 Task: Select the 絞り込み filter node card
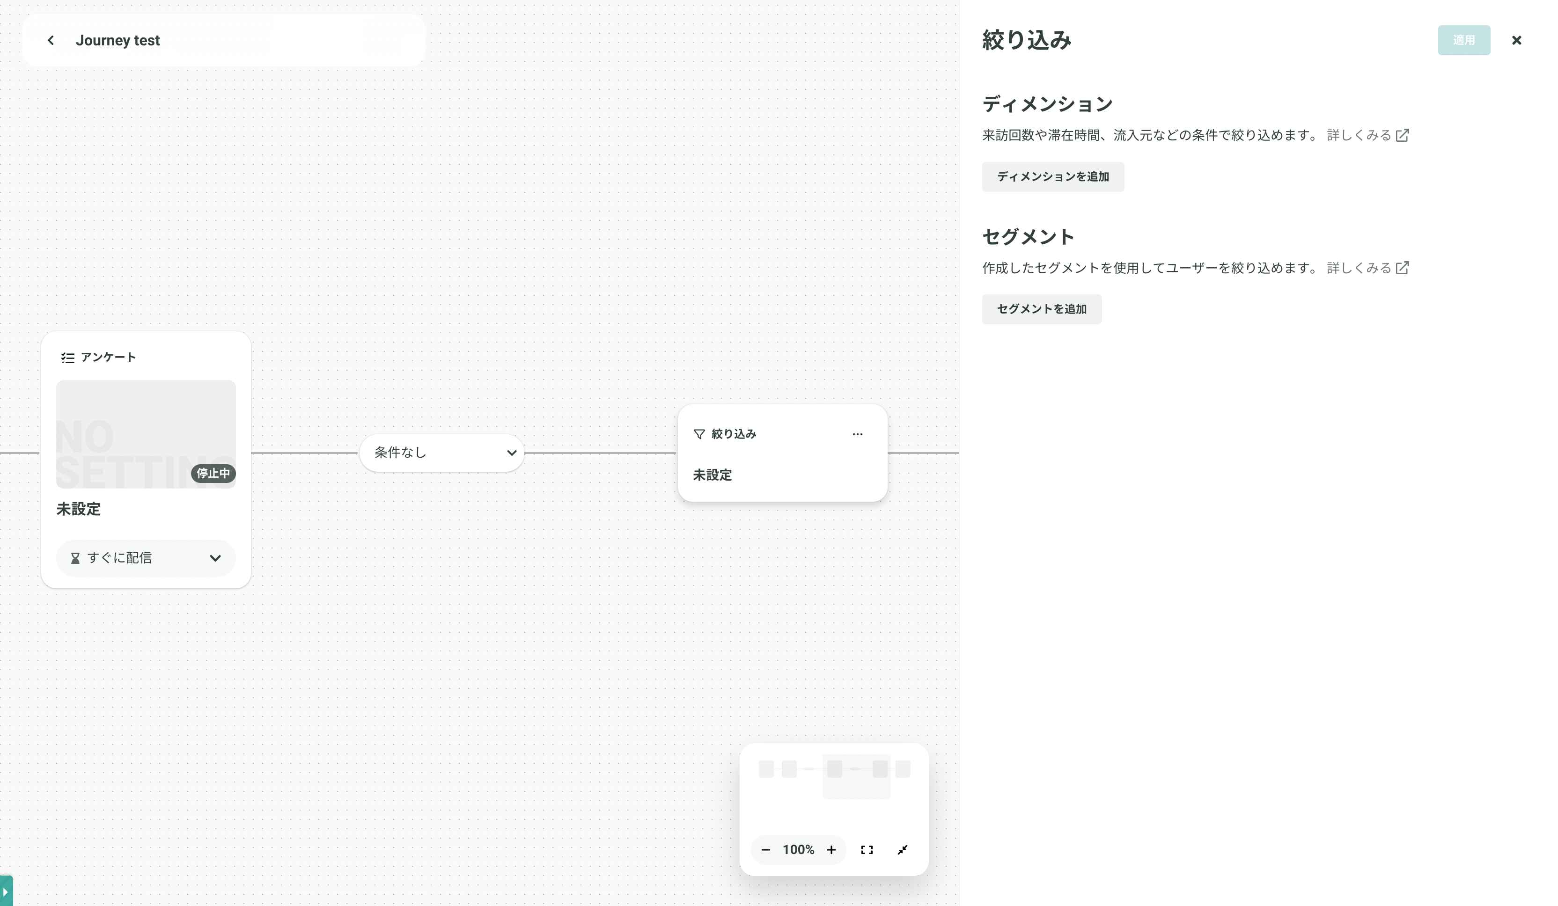[x=782, y=453]
